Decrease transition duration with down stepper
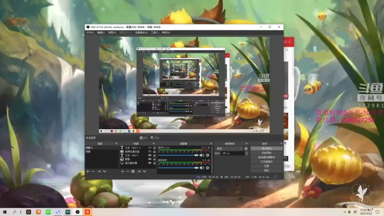The width and height of the screenshot is (384, 216). [x=246, y=154]
